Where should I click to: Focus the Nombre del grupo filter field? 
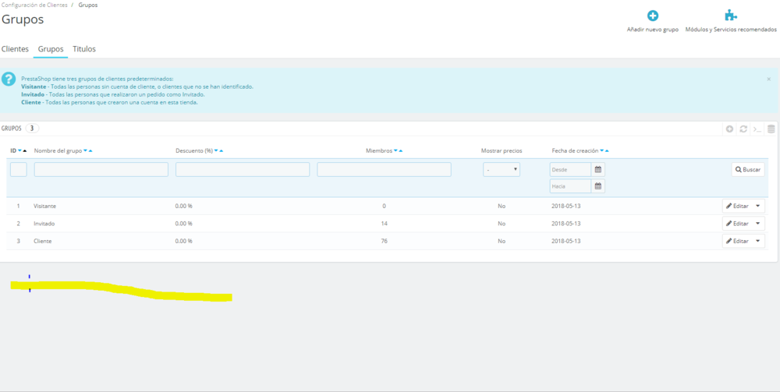[101, 169]
